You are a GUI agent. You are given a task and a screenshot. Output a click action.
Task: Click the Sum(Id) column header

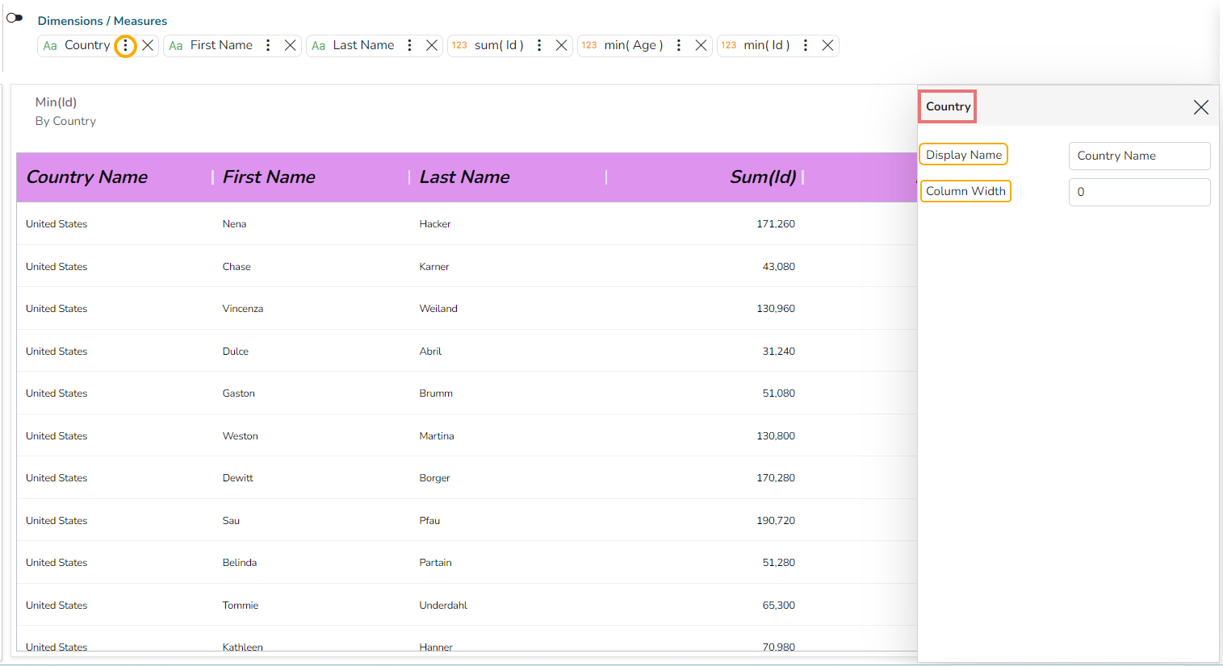[x=762, y=177]
